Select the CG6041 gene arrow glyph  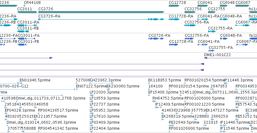(203, 6)
